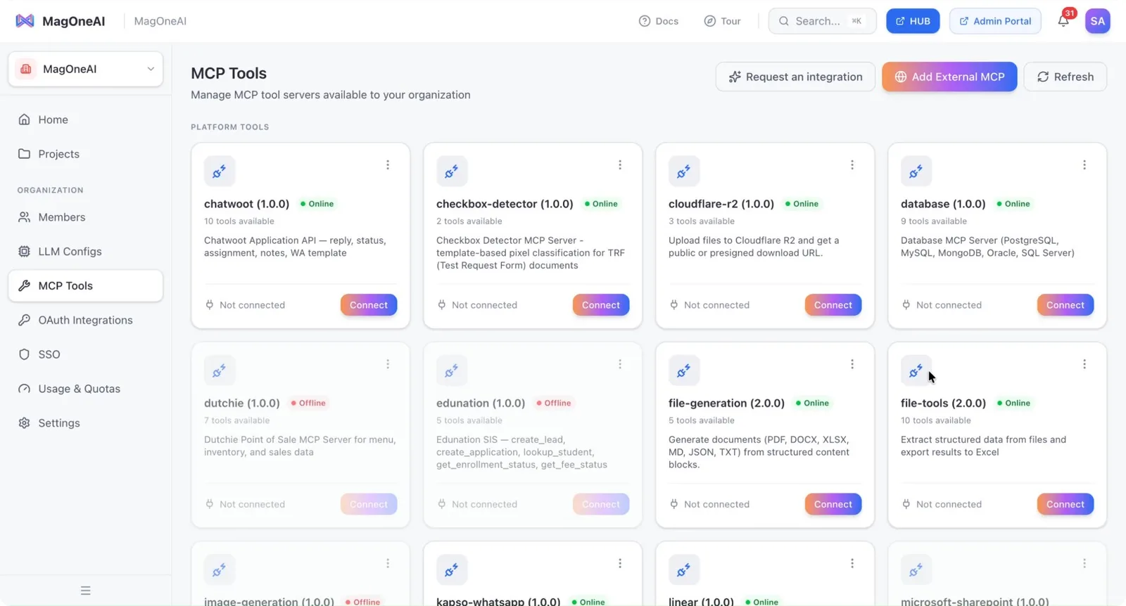Click Request an integration button
Viewport: 1126px width, 606px height.
point(795,77)
